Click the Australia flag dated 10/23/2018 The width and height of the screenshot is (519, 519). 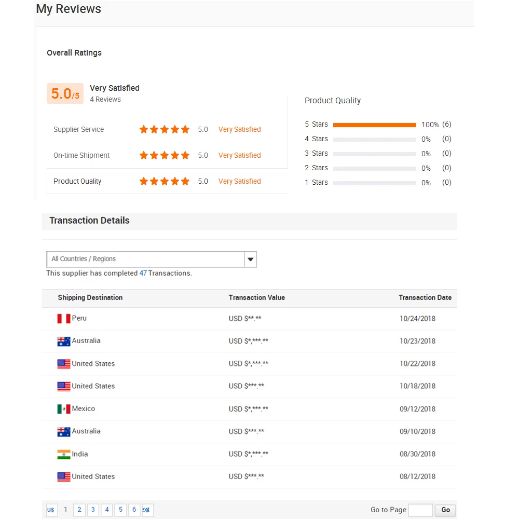point(64,341)
